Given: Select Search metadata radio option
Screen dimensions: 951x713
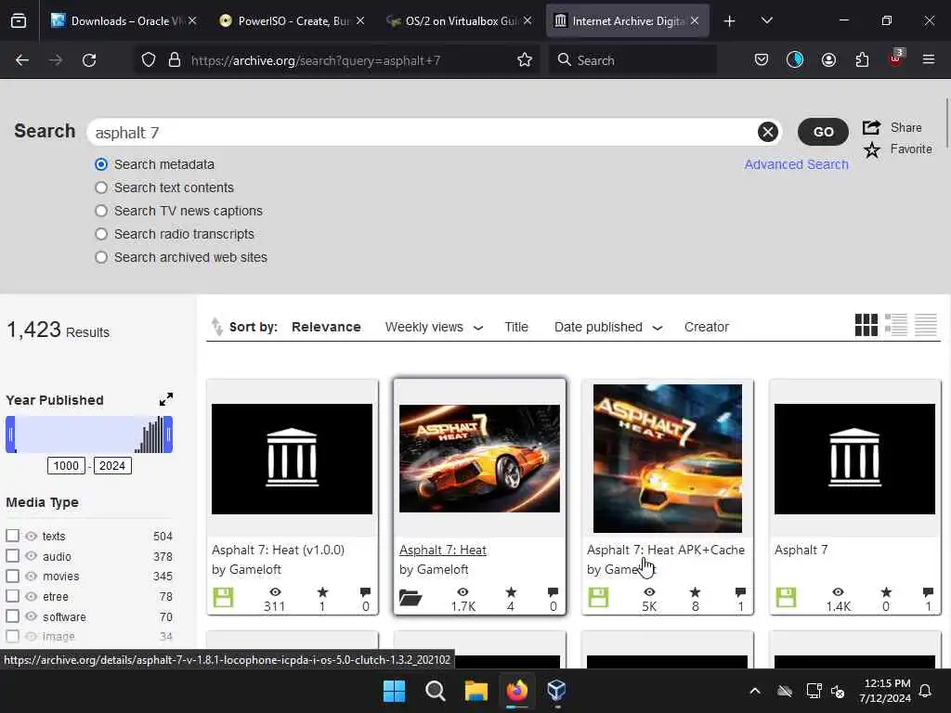Looking at the screenshot, I should [x=101, y=164].
